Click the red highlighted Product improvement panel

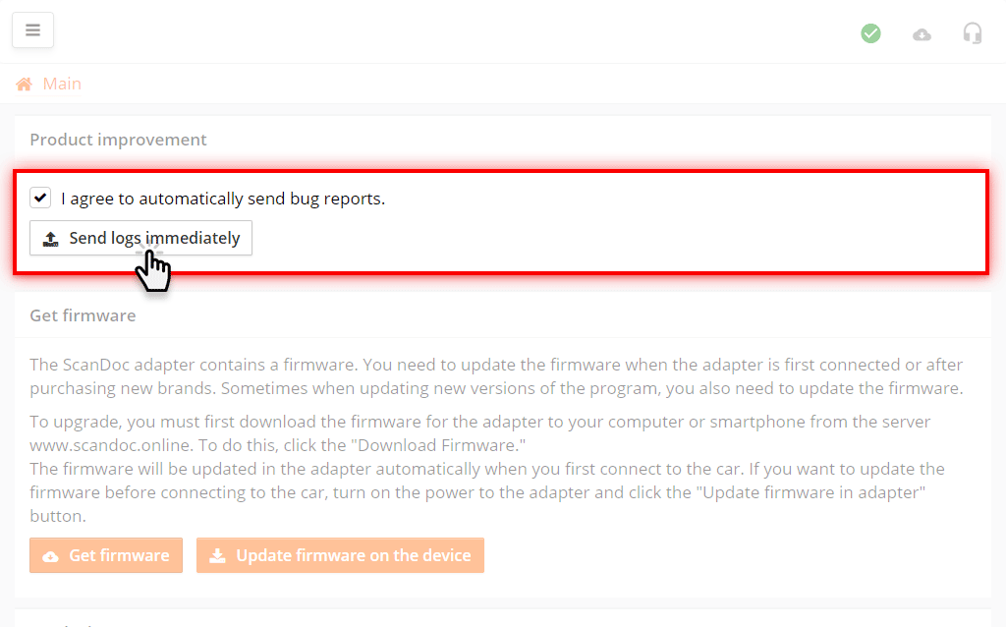[503, 221]
